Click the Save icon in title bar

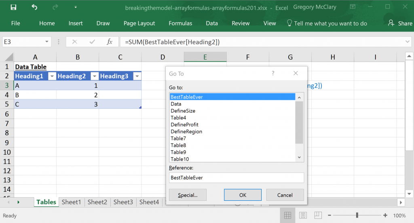click(x=13, y=7)
